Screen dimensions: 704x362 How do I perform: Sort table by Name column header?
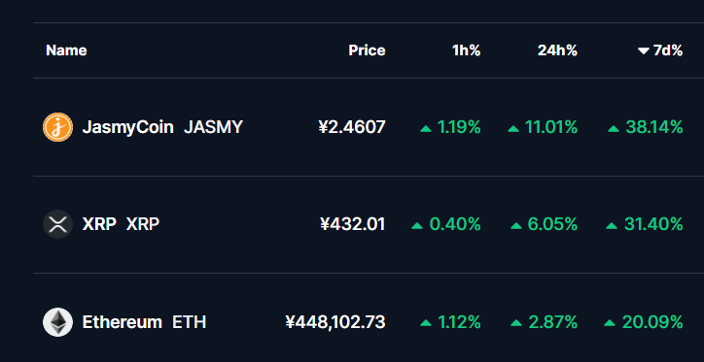(x=66, y=50)
